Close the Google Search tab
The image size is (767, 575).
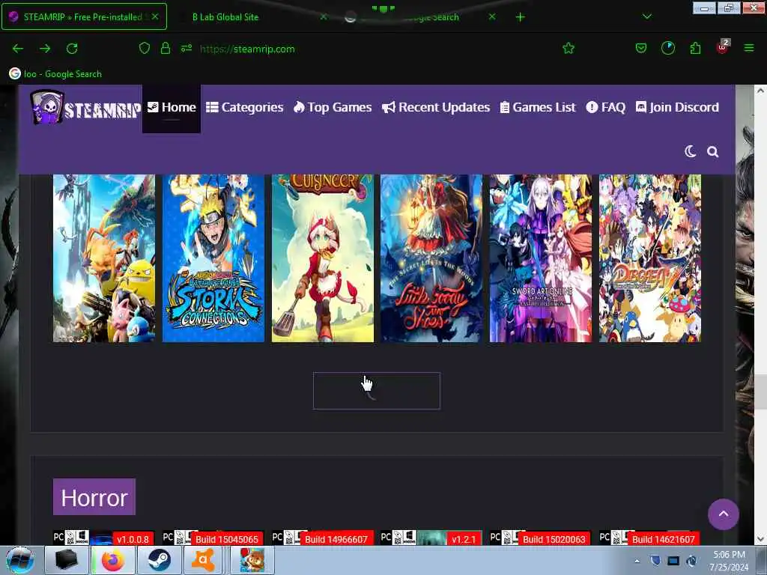pos(492,16)
